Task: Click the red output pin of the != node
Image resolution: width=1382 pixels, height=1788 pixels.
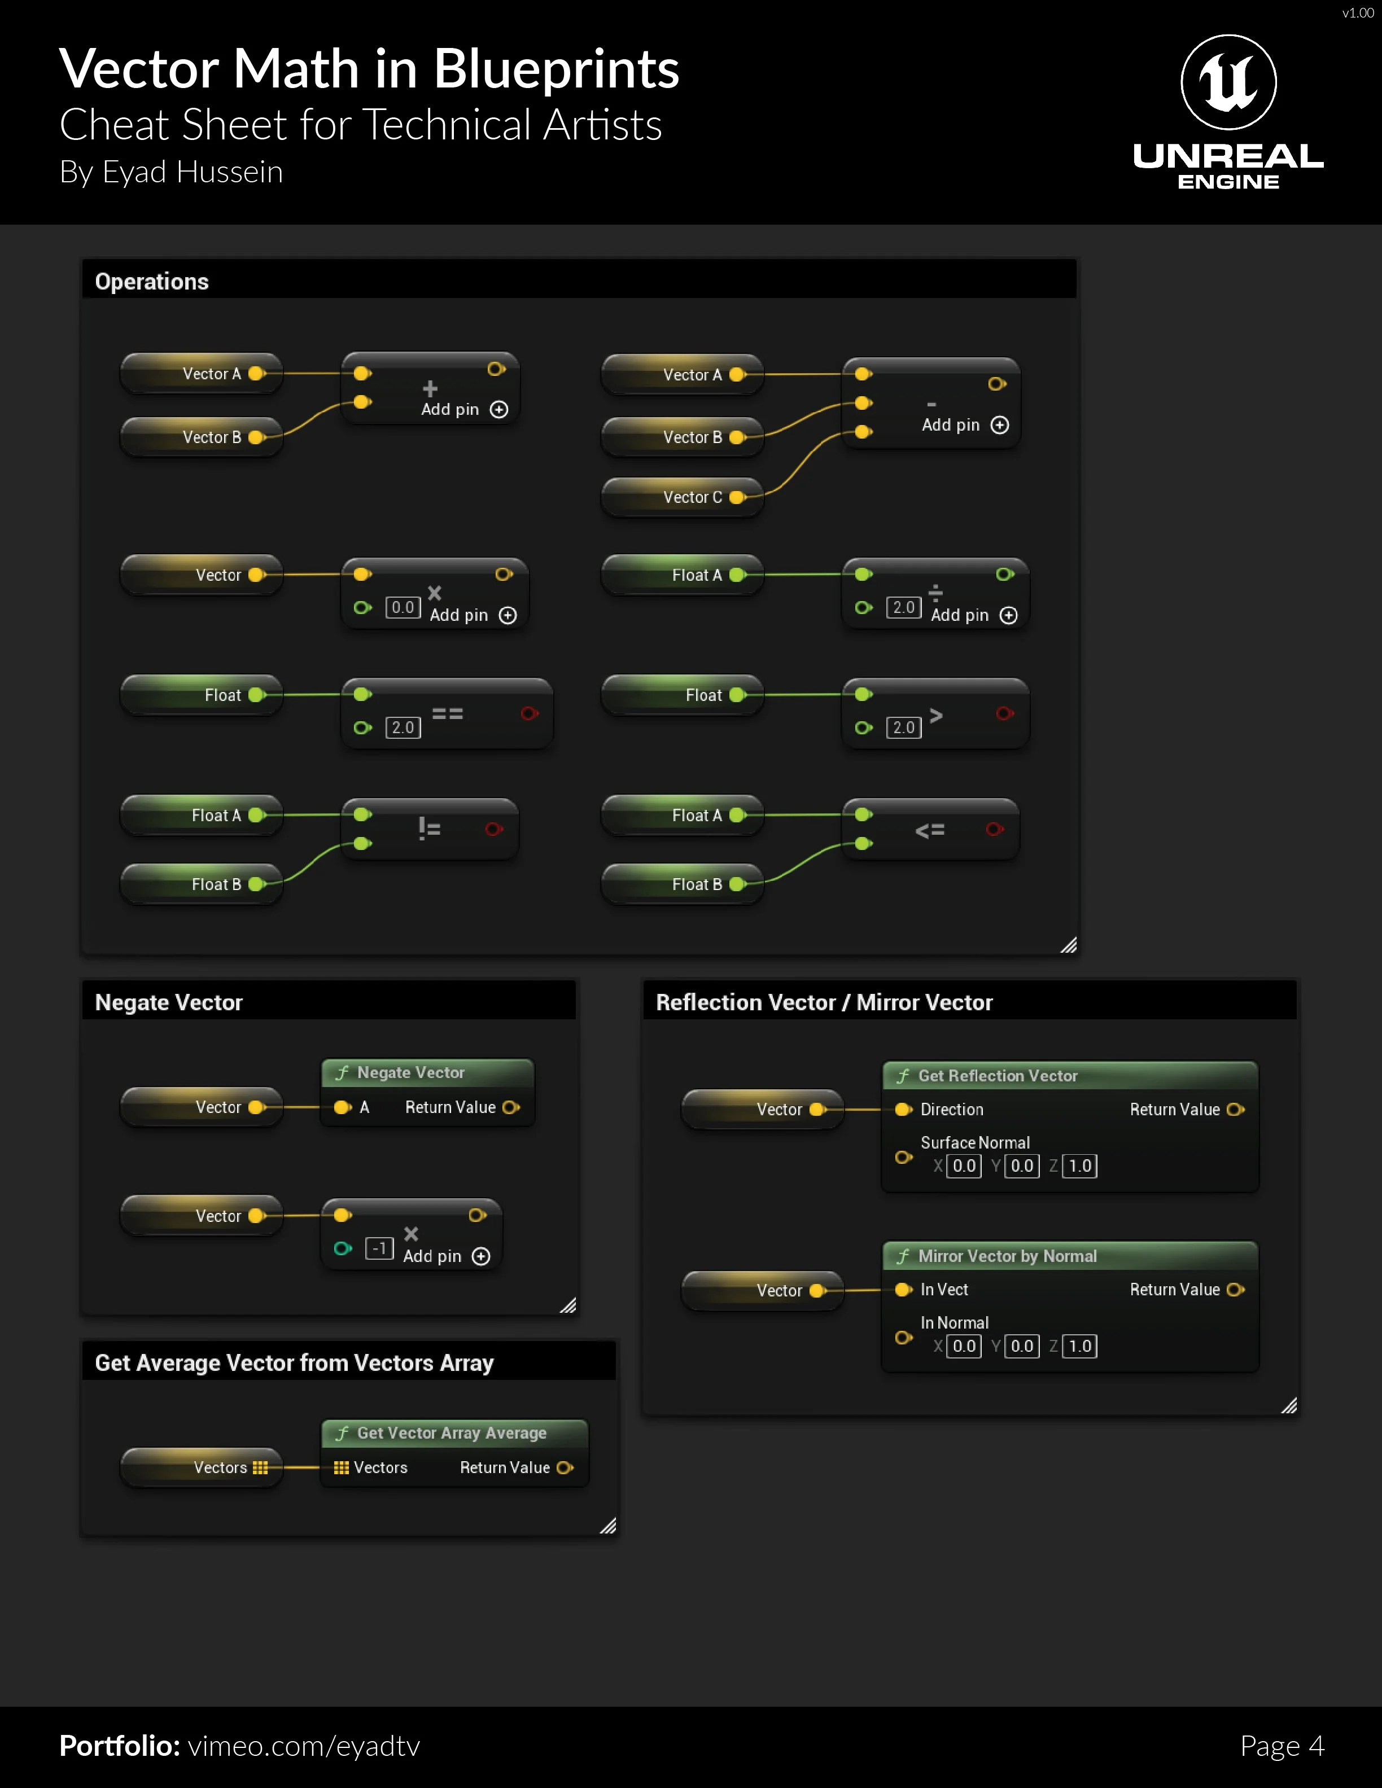Action: [493, 829]
